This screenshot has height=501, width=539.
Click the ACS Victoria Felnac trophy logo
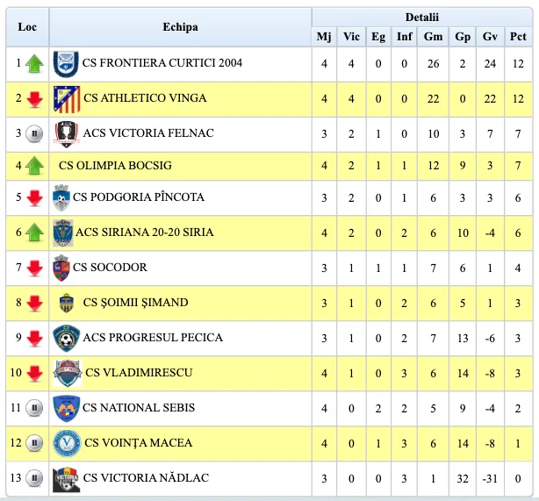pos(67,134)
